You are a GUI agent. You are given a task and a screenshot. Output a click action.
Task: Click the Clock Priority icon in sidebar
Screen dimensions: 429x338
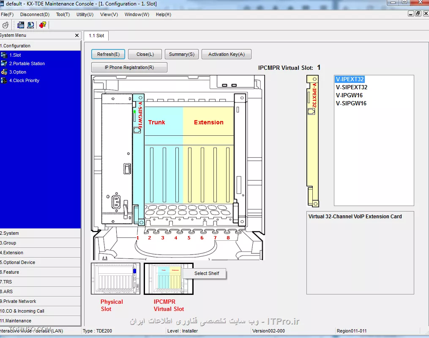[x=4, y=80]
